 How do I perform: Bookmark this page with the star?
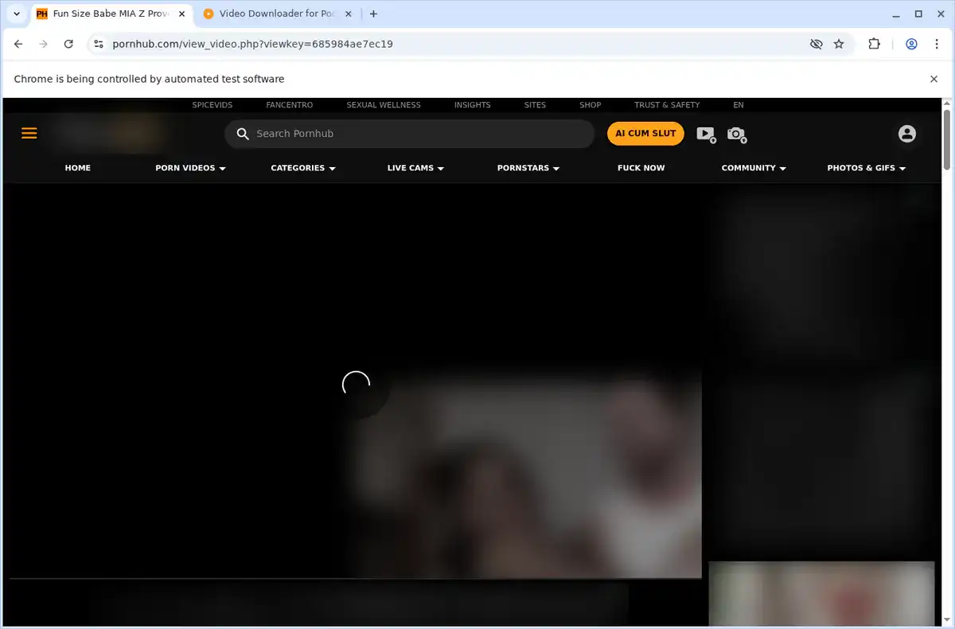pyautogui.click(x=839, y=44)
